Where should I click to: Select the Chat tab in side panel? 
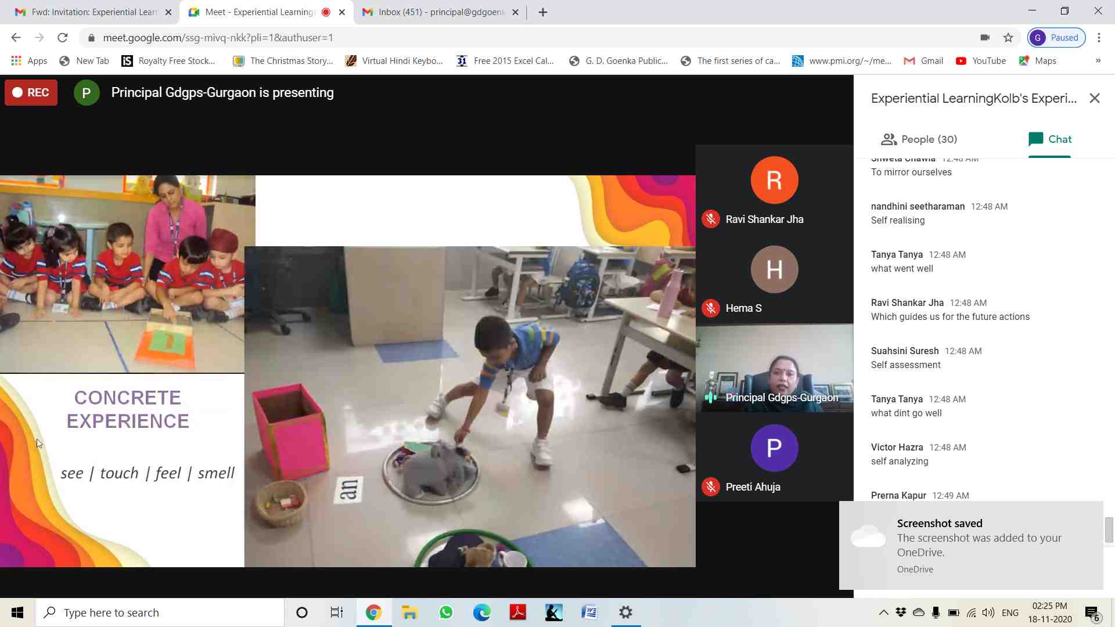(x=1049, y=139)
